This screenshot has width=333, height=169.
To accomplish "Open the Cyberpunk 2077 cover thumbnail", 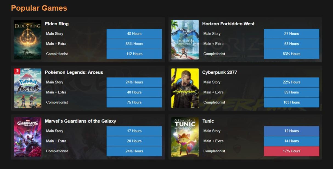I will point(185,88).
